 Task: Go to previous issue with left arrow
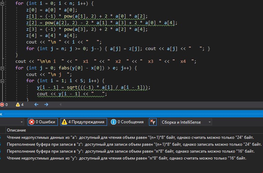click(35, 104)
